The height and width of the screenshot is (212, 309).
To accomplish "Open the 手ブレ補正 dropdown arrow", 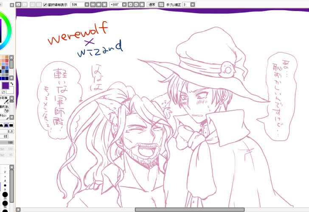I will pyautogui.click(x=193, y=5).
